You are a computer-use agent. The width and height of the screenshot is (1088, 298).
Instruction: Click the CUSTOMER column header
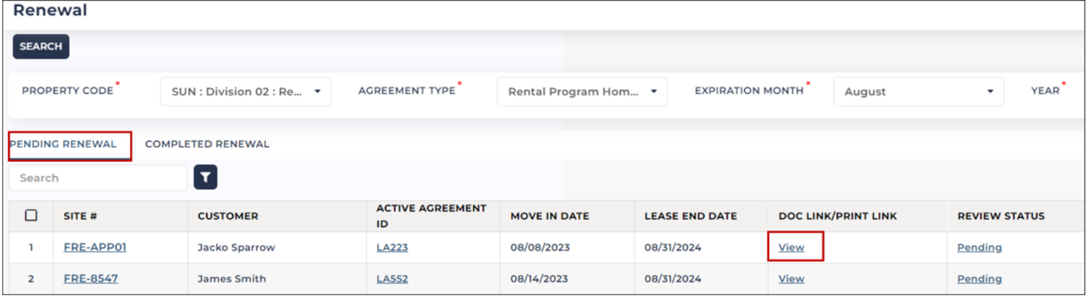pos(228,216)
